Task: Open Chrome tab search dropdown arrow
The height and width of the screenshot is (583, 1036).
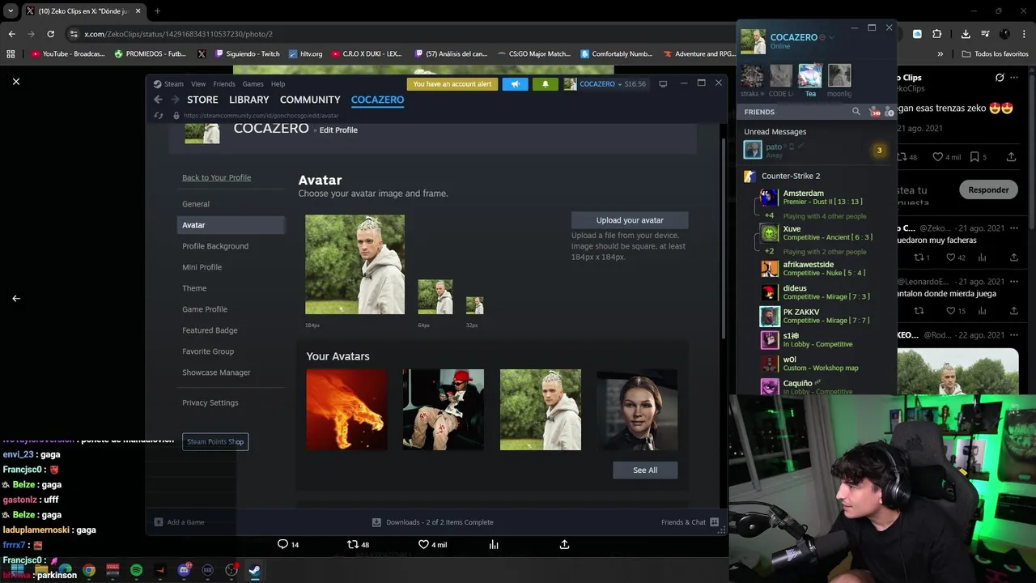Action: 11,11
